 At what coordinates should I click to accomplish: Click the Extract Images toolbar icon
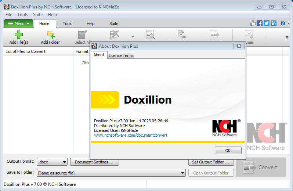(182, 35)
